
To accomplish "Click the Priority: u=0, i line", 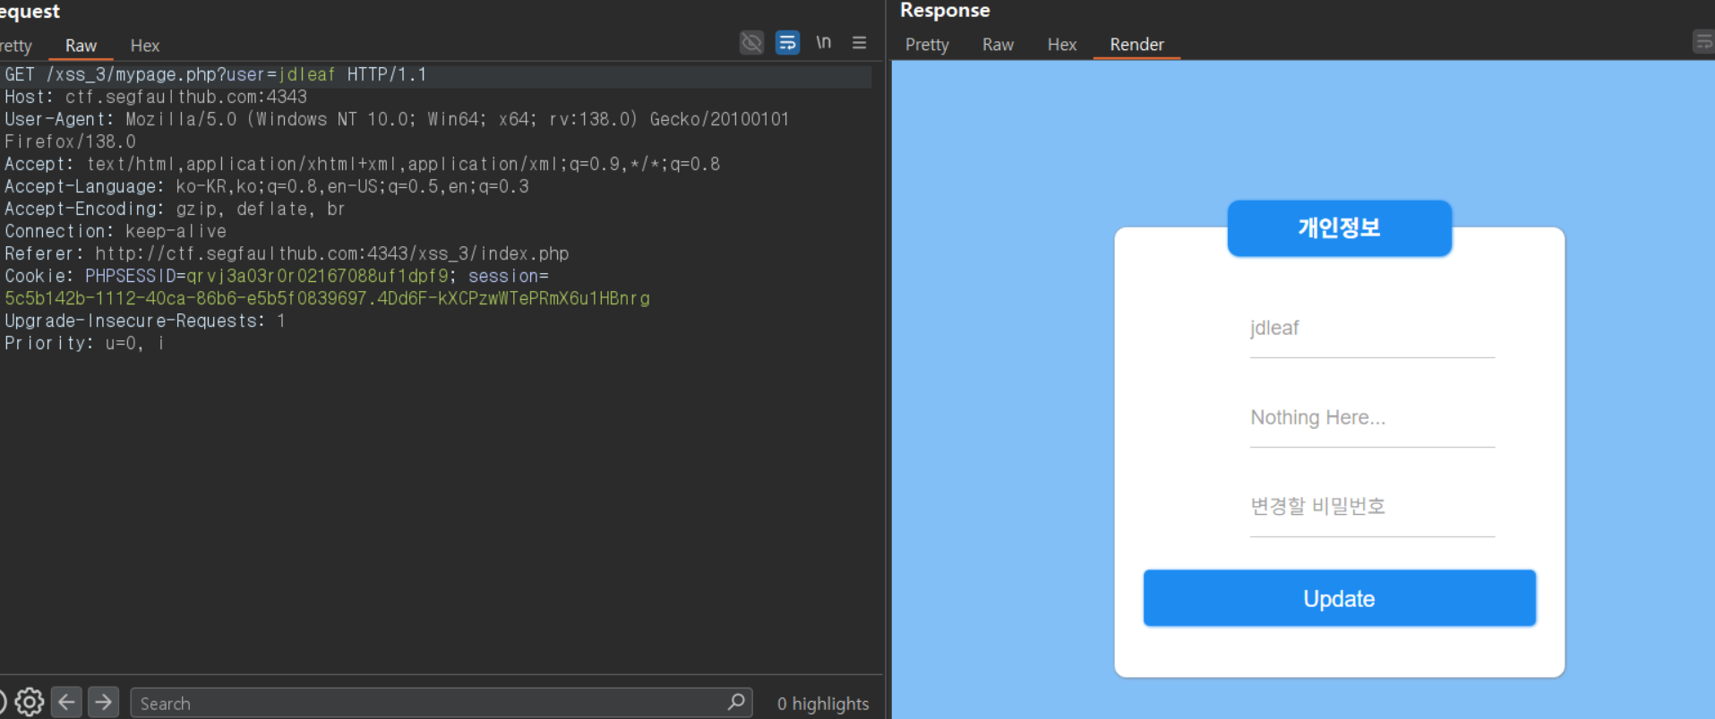I will tap(84, 343).
